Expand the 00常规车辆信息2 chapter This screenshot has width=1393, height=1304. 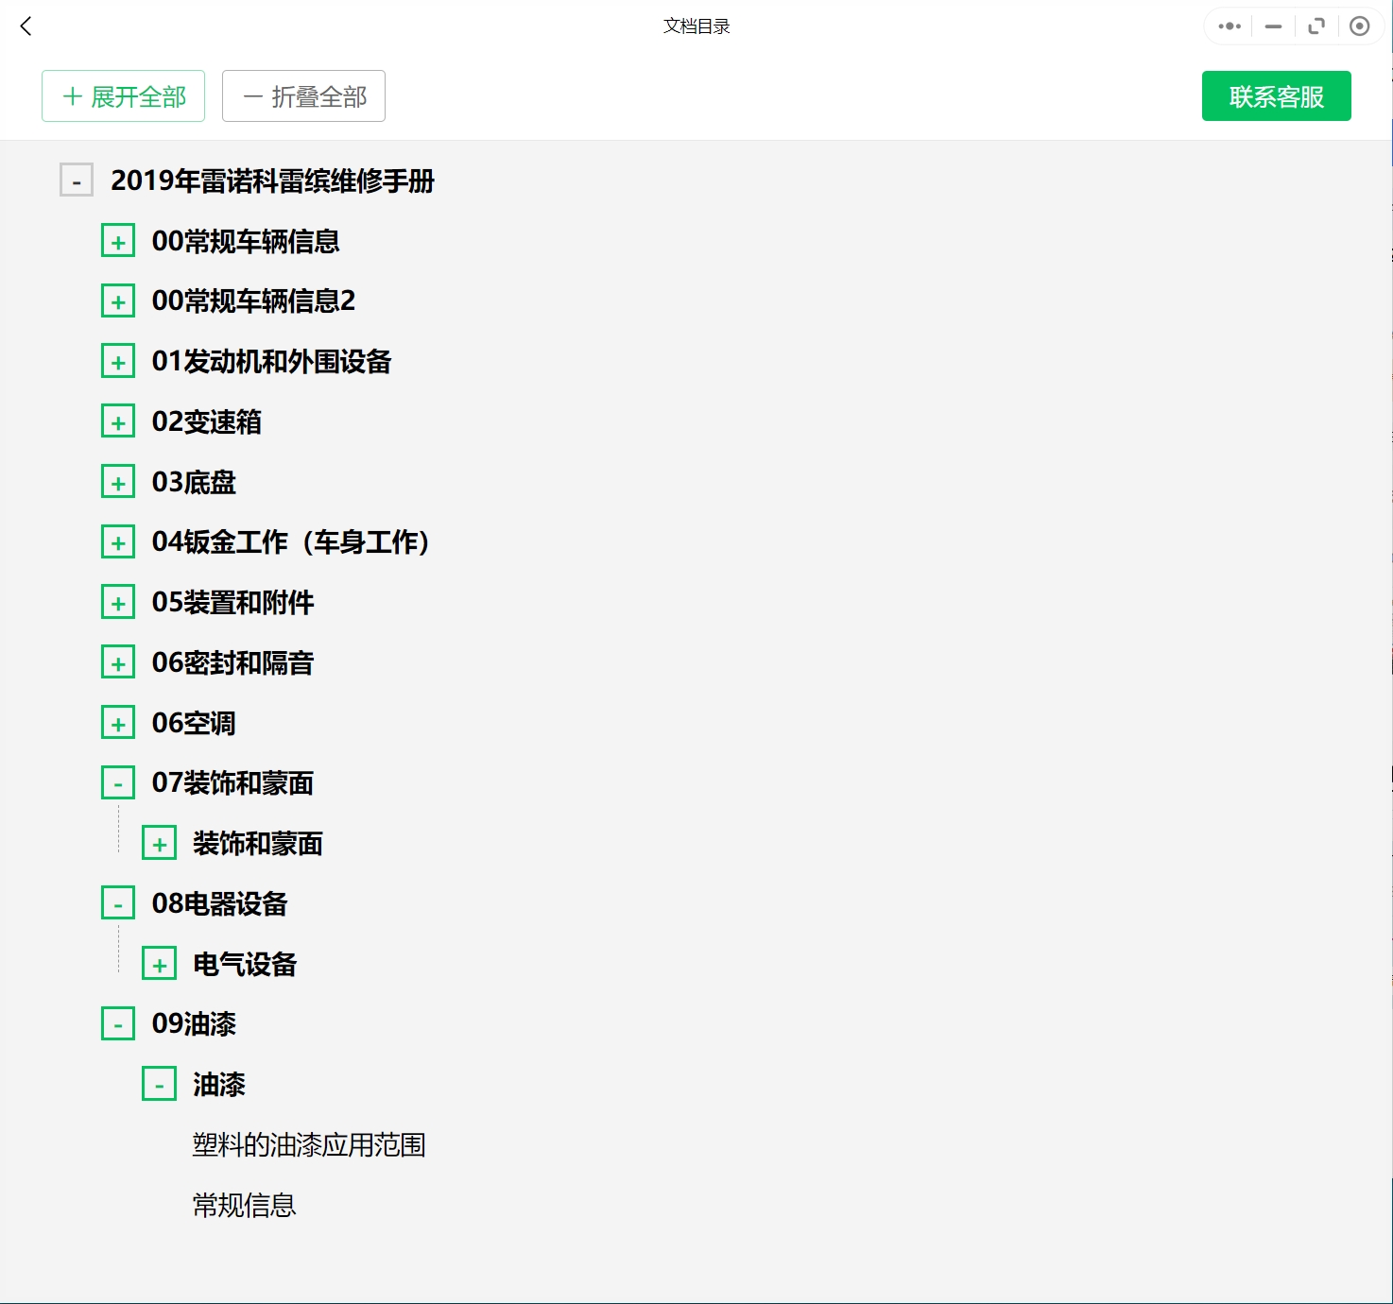tap(118, 300)
